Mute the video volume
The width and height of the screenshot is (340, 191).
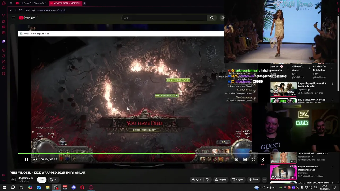(35, 159)
